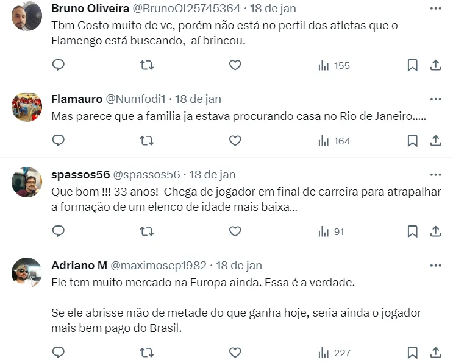Open 18 de jan timestamp on spassos56's tweet
This screenshot has height=363, width=453.
tap(211, 174)
